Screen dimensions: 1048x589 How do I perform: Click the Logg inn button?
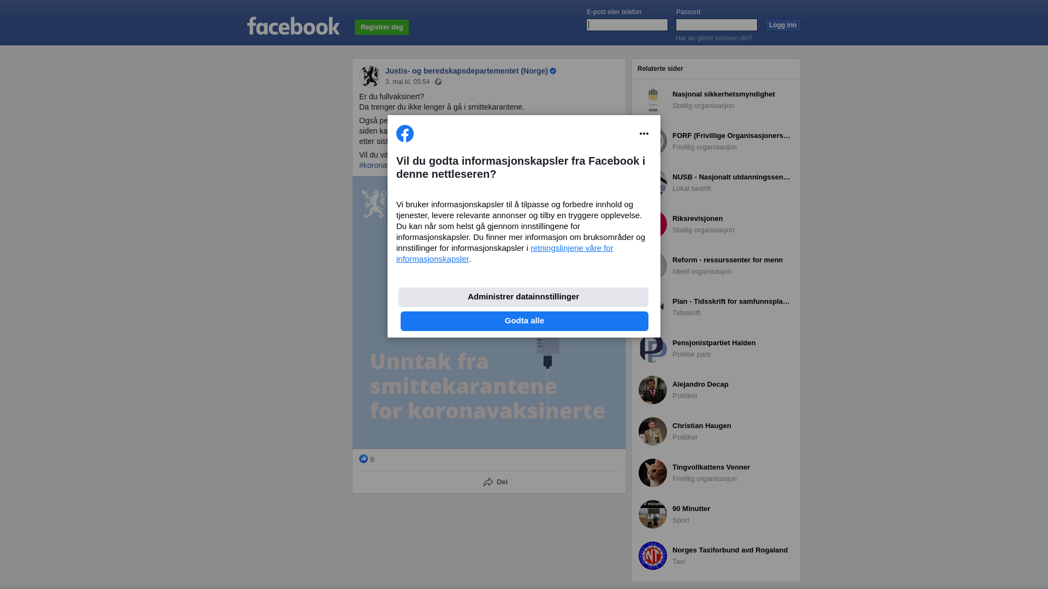783,25
